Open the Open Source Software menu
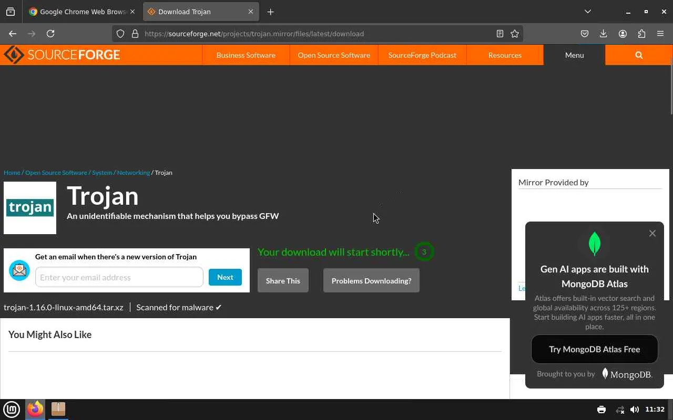This screenshot has width=673, height=420. 334,55
